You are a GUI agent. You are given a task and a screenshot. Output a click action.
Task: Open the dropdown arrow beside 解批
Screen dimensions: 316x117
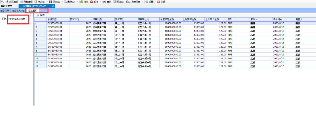pyautogui.click(x=101, y=2)
